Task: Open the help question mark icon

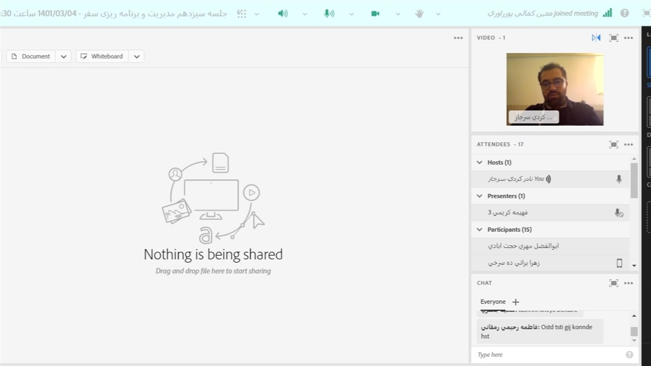Action: click(x=625, y=13)
